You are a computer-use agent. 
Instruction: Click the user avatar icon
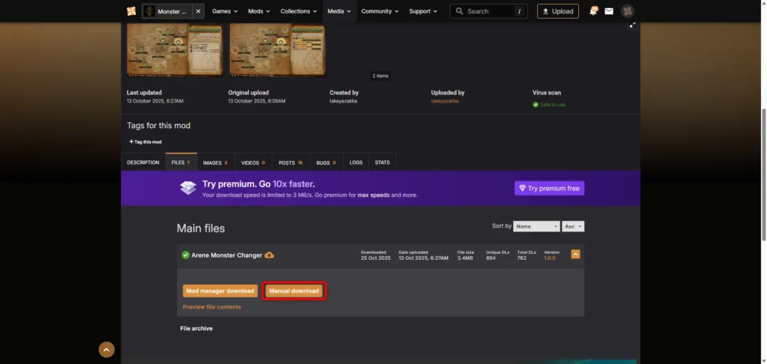[628, 11]
